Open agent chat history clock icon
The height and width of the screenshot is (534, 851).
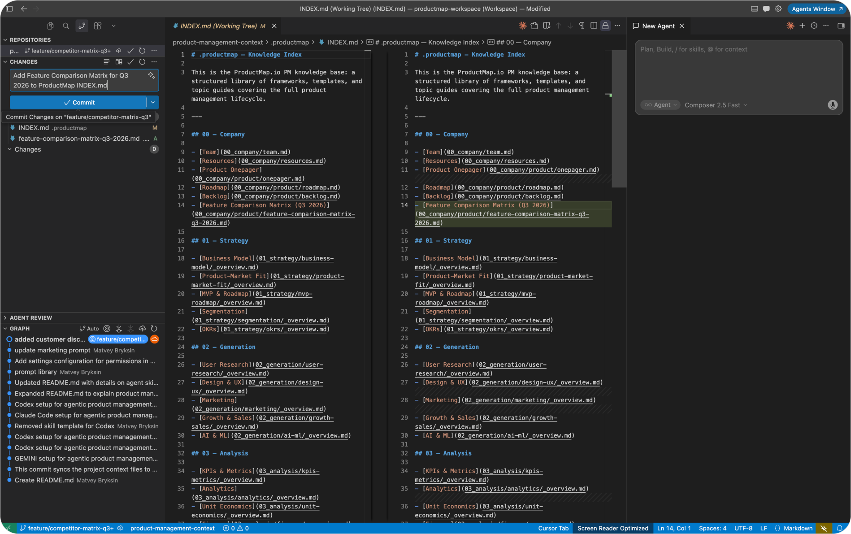point(814,26)
